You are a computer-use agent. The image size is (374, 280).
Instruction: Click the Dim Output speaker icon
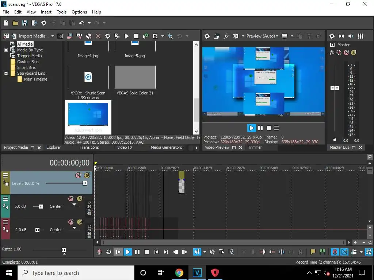[351, 36]
